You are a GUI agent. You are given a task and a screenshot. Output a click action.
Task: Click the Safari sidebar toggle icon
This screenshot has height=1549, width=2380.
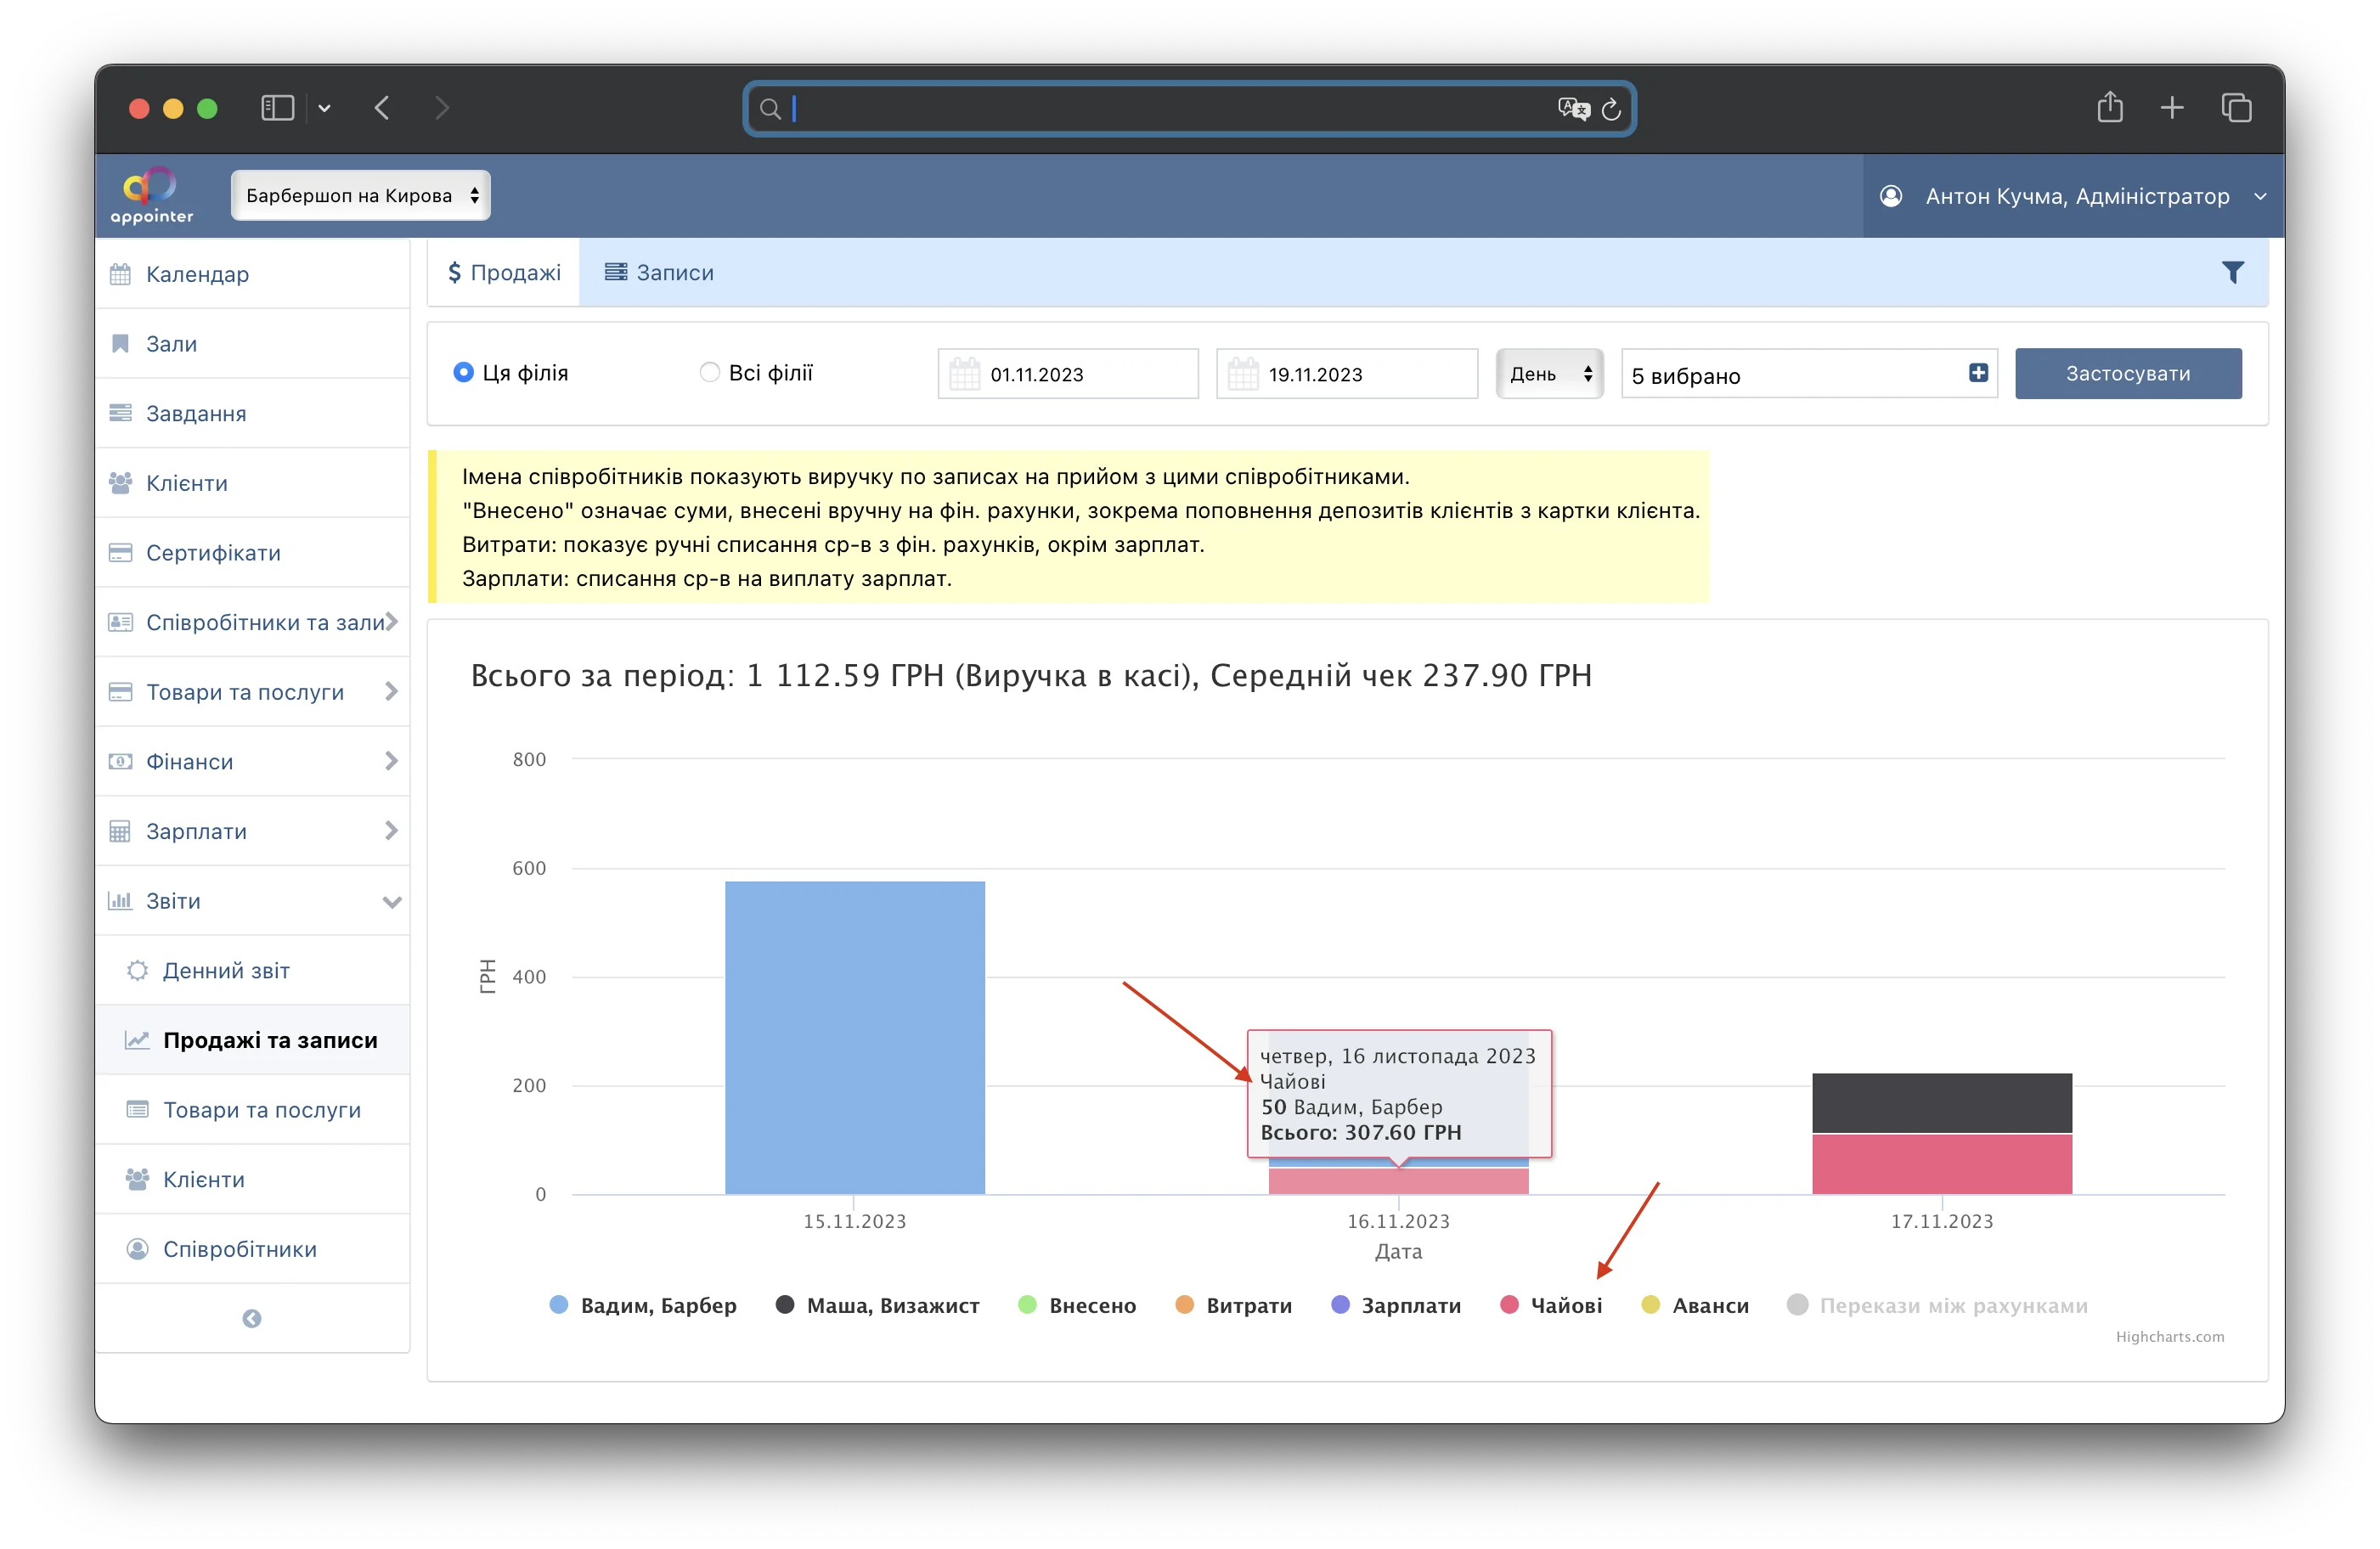tap(277, 108)
